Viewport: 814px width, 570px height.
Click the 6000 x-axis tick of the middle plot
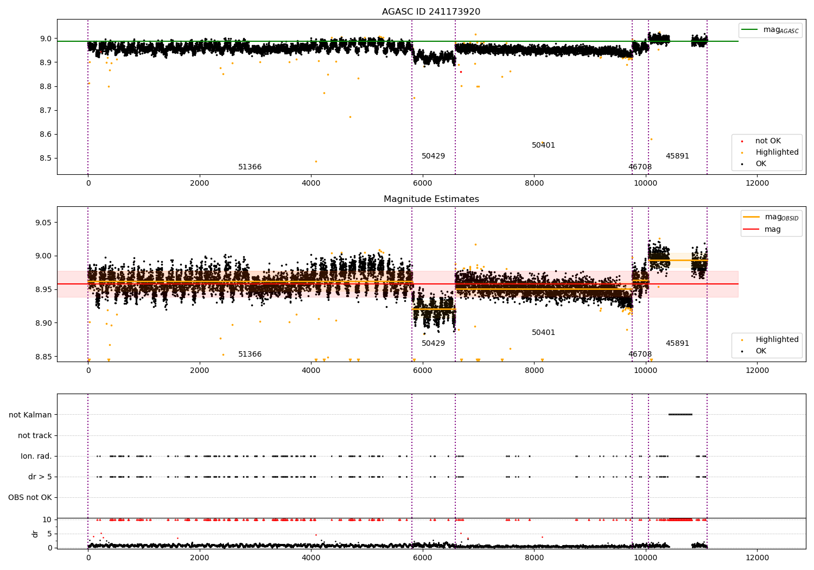422,371
